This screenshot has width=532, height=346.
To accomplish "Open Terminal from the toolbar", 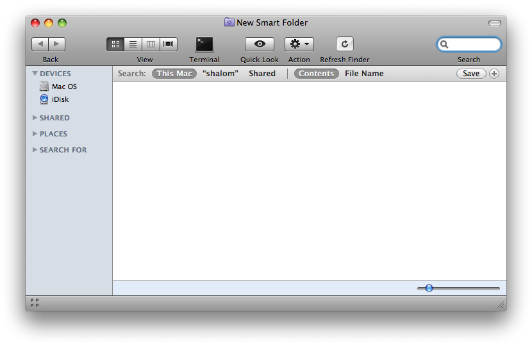I will click(x=204, y=44).
